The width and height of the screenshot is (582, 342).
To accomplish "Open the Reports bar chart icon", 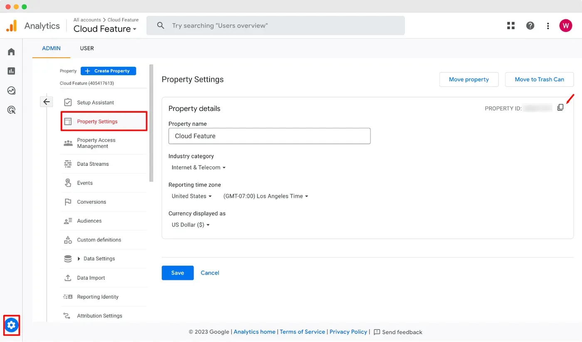I will coord(11,71).
